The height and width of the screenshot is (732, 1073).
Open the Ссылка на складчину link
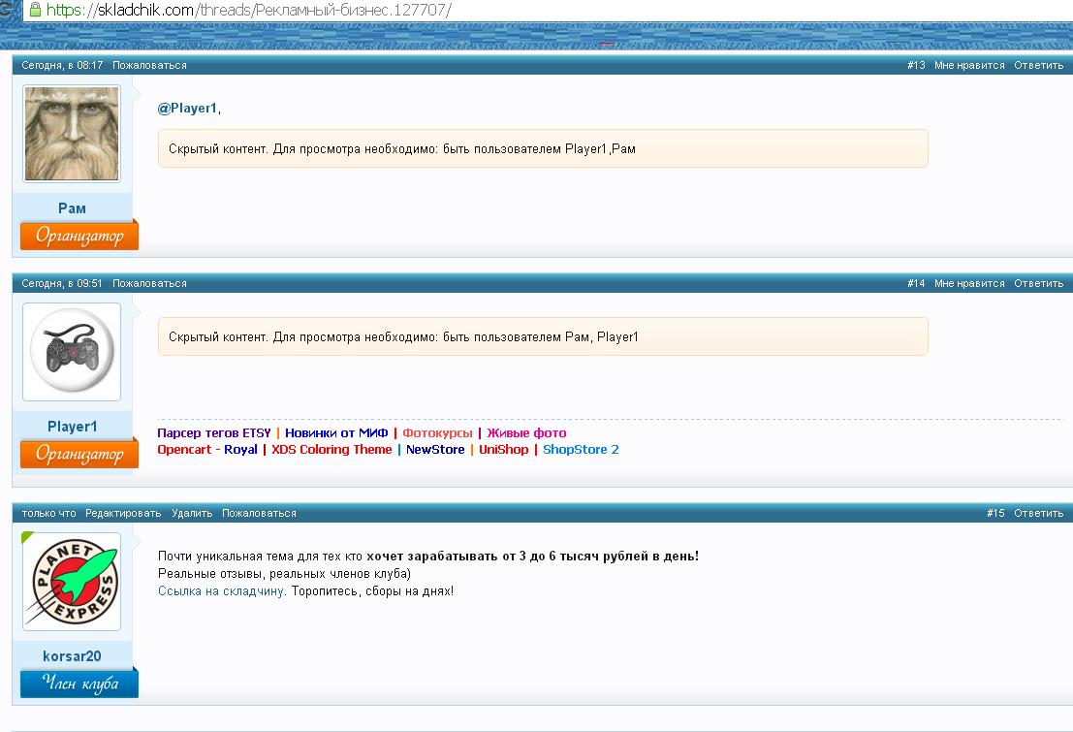tap(220, 591)
